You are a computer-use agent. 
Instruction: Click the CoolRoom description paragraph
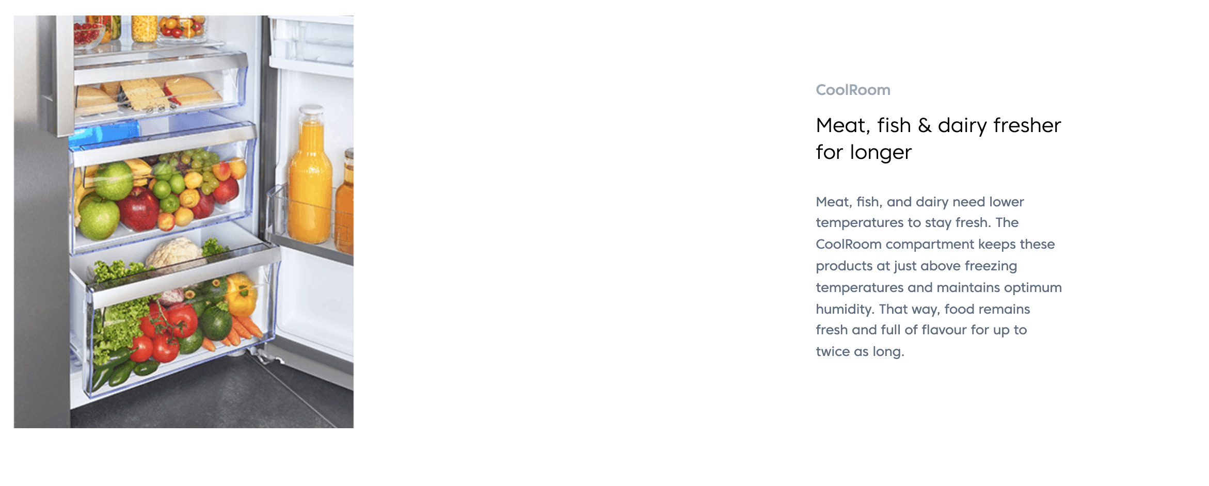938,277
